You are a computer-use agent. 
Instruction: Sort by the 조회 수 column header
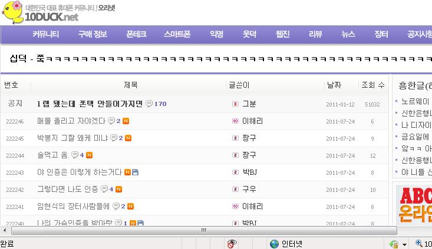click(373, 85)
